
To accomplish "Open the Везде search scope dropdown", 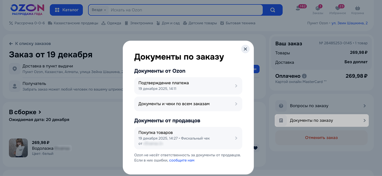I will (99, 10).
